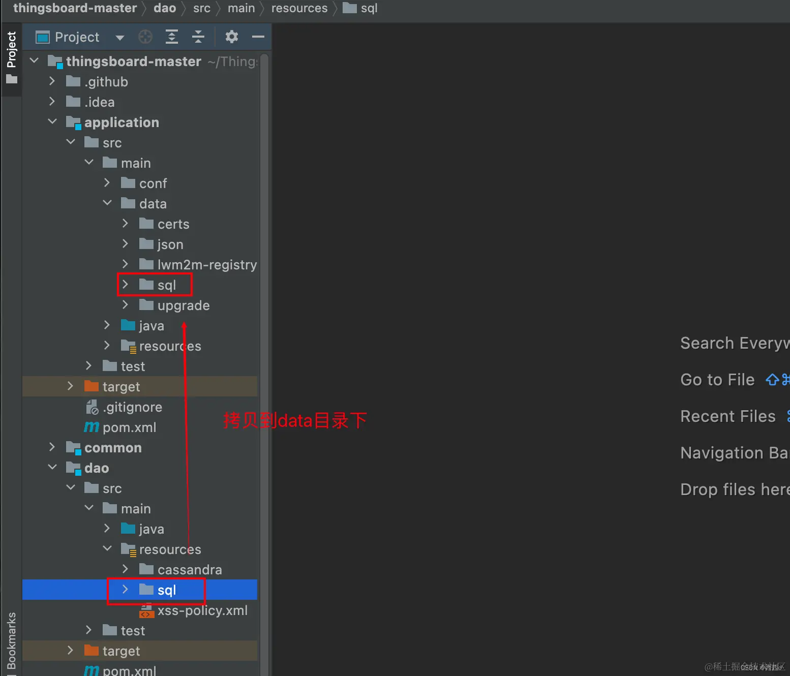The width and height of the screenshot is (790, 676).
Task: Hide the Project tool window with the minus icon
Action: click(x=258, y=37)
